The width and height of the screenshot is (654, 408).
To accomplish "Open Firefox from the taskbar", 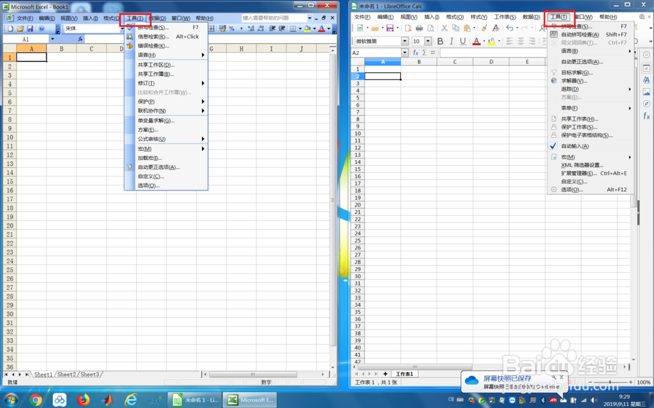I will coord(84,400).
